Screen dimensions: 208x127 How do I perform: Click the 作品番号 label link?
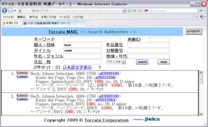click(x=115, y=45)
